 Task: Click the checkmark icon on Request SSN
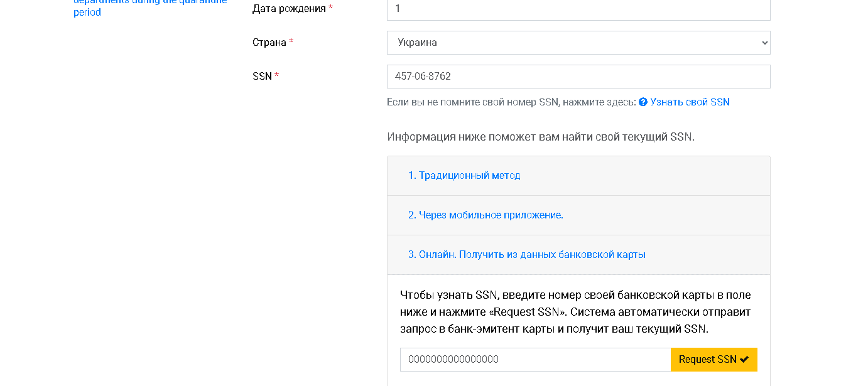[744, 360]
